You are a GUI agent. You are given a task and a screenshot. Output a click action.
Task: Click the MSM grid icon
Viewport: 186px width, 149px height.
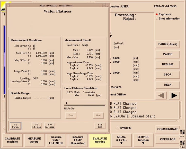point(182,132)
